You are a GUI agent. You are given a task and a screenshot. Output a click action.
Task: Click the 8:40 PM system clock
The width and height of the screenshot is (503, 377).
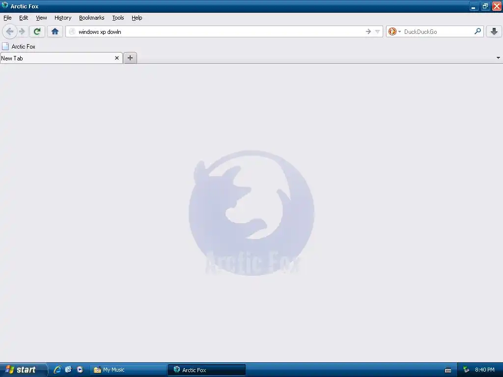point(485,370)
